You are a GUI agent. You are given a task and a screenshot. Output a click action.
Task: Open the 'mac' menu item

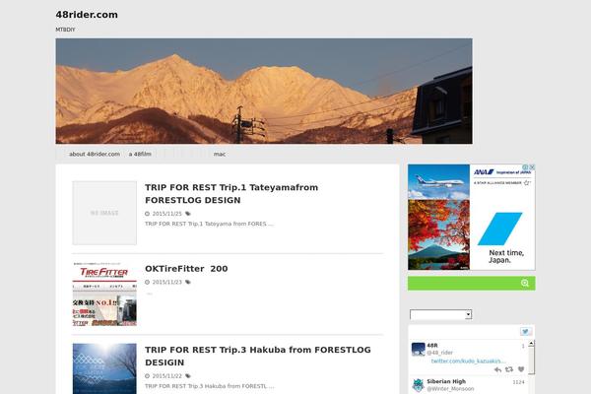click(x=220, y=154)
